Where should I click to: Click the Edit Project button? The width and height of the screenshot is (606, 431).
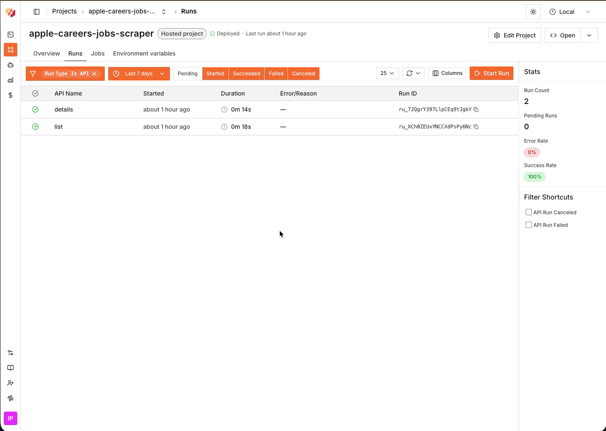pos(515,35)
